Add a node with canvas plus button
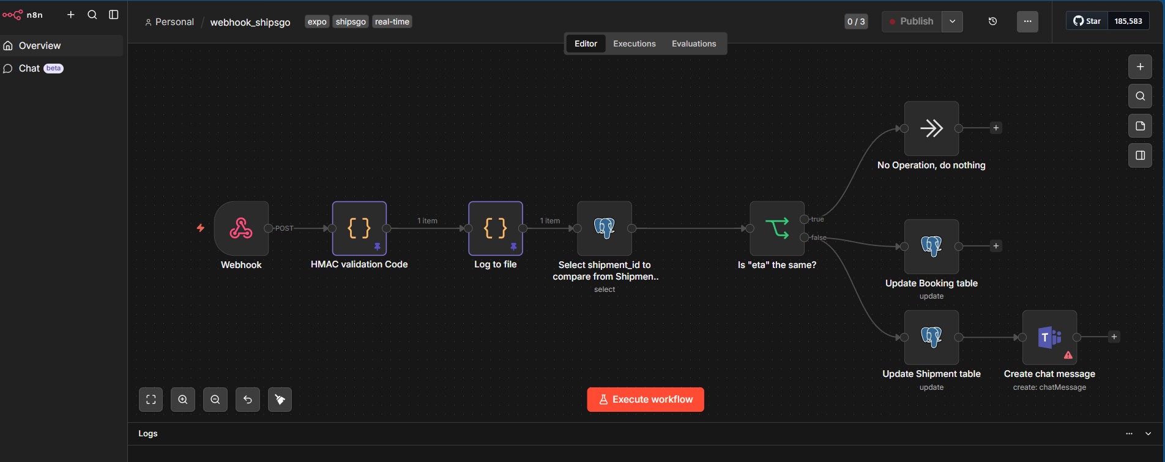 point(1140,67)
